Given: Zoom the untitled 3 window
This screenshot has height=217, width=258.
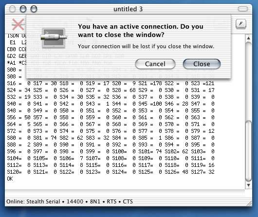Looking at the screenshot, I should pyautogui.click(x=34, y=9).
